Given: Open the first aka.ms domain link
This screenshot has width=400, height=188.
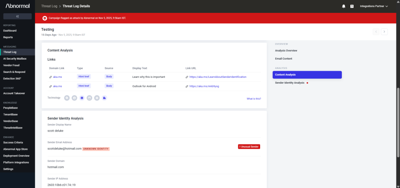Looking at the screenshot, I should coord(57,77).
